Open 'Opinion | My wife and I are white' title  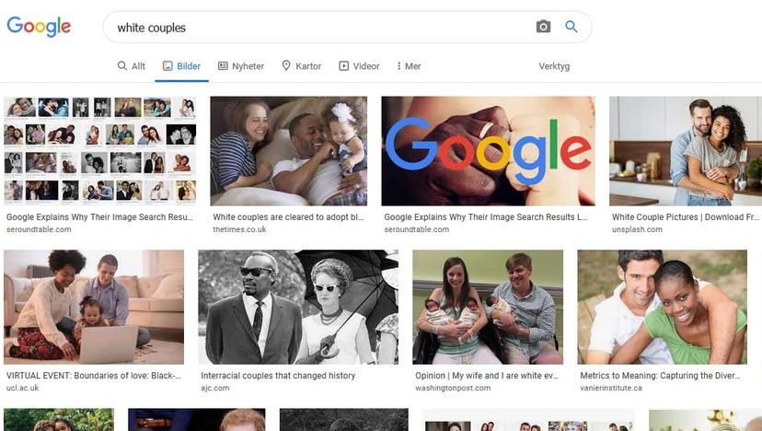coord(487,376)
